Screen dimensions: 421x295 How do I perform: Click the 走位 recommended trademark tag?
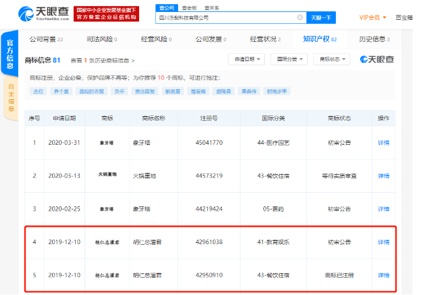39,92
